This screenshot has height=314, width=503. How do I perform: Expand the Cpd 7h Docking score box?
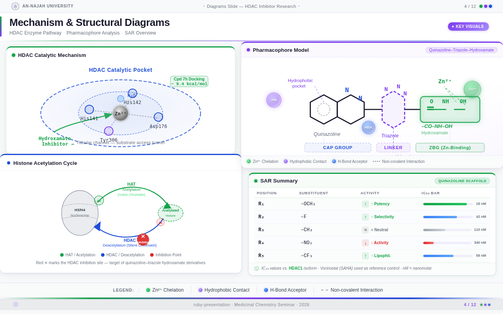pyautogui.click(x=189, y=81)
